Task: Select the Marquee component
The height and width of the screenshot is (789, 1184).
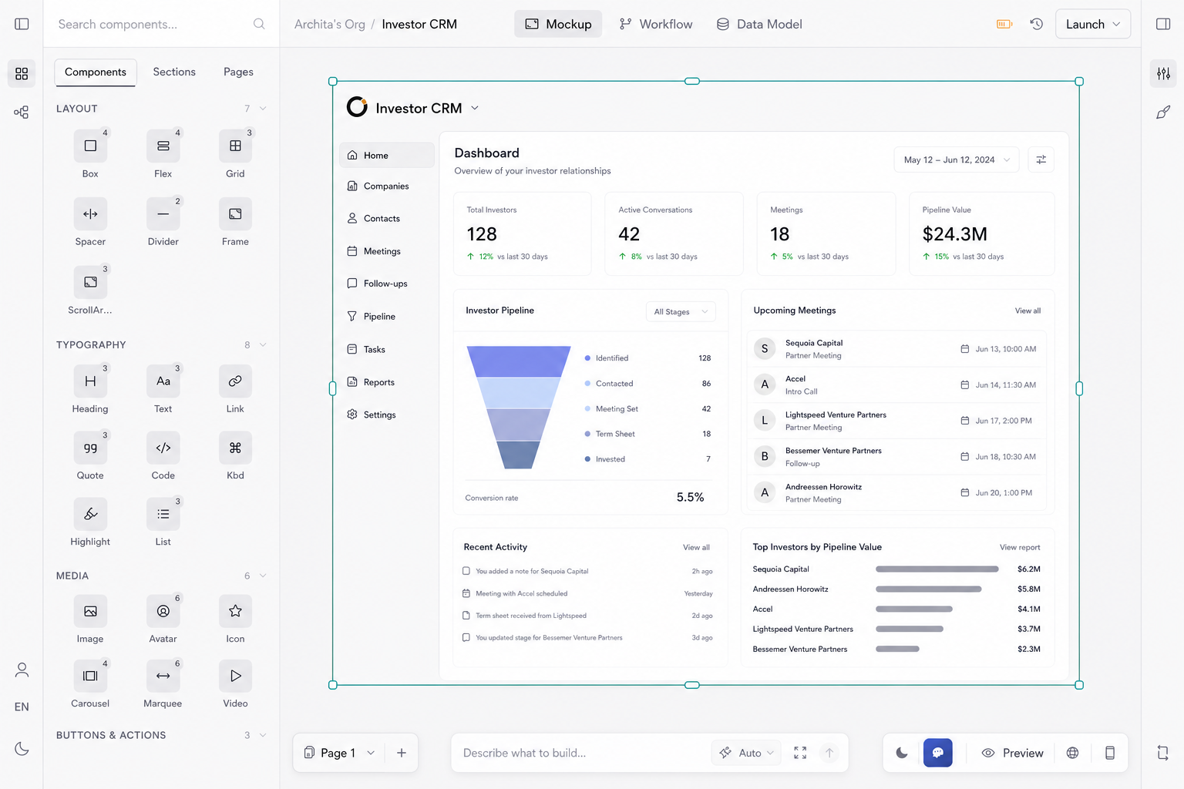Action: 163,676
